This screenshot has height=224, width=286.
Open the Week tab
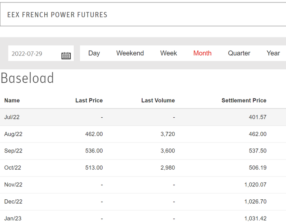coord(169,53)
